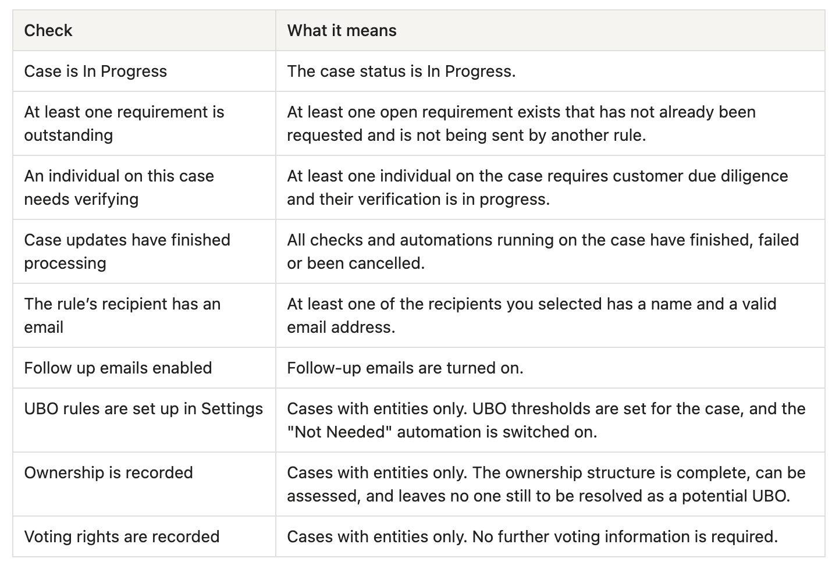Click the open requirement explanation cell
This screenshot has width=832, height=569.
coord(550,123)
